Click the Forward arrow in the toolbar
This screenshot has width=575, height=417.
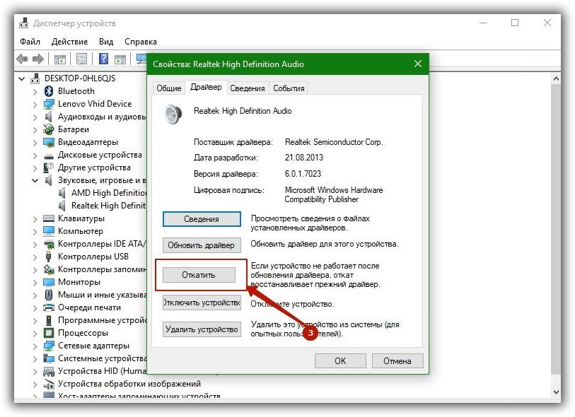point(38,59)
